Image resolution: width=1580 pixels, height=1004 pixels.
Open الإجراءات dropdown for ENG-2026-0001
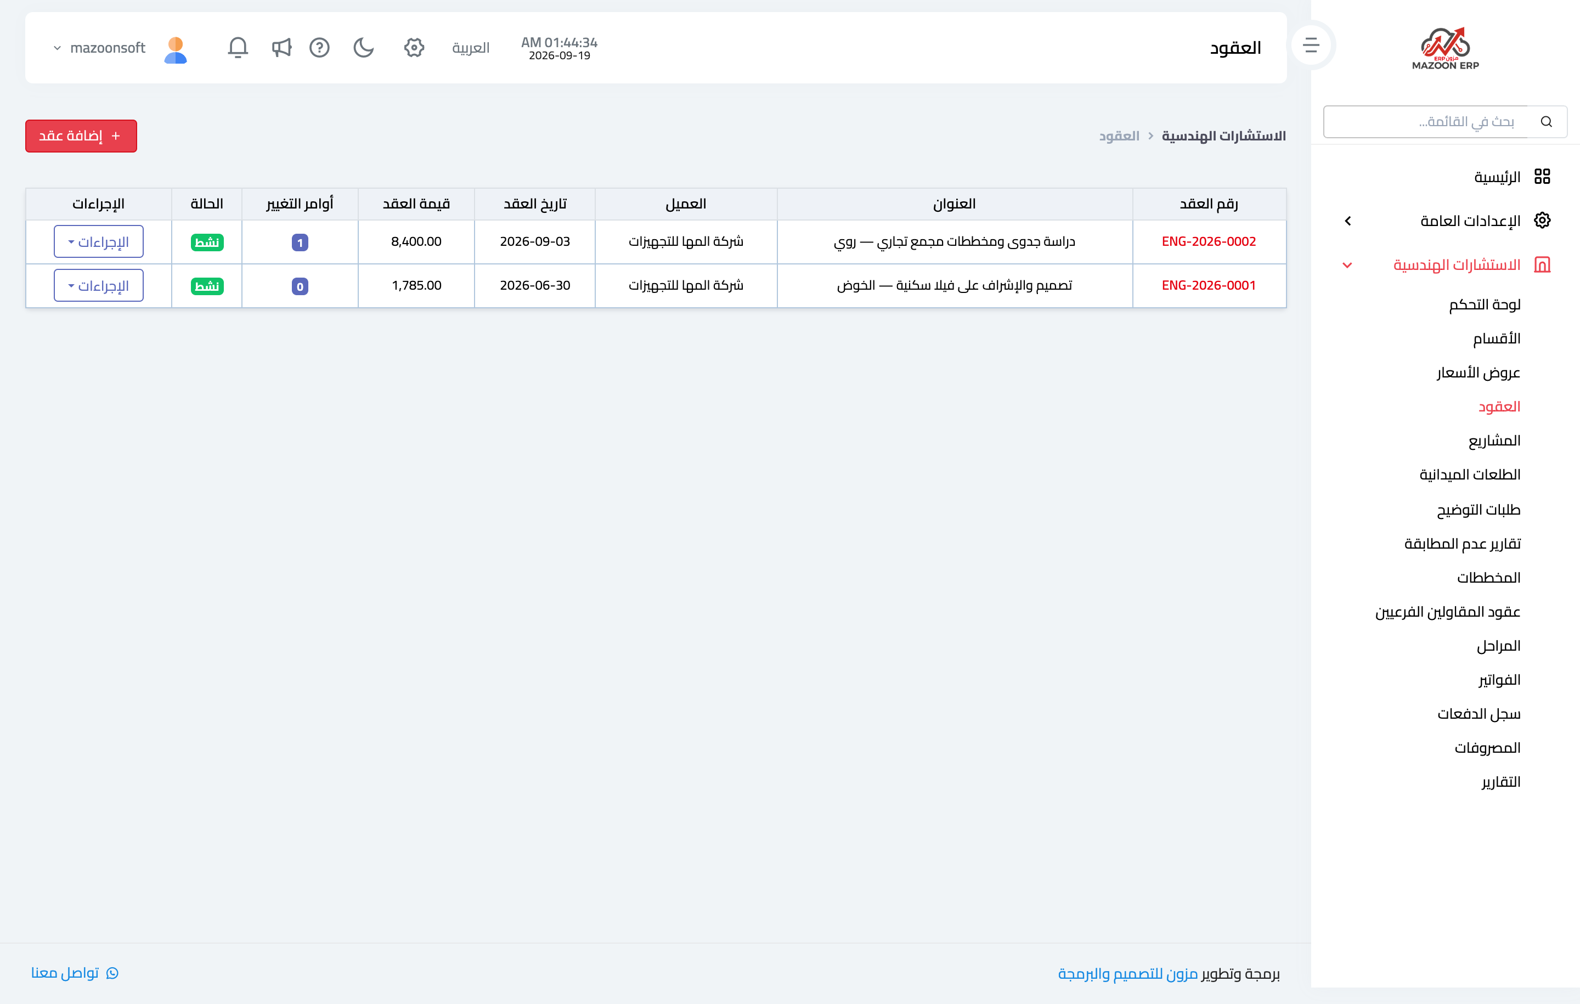[x=98, y=285]
